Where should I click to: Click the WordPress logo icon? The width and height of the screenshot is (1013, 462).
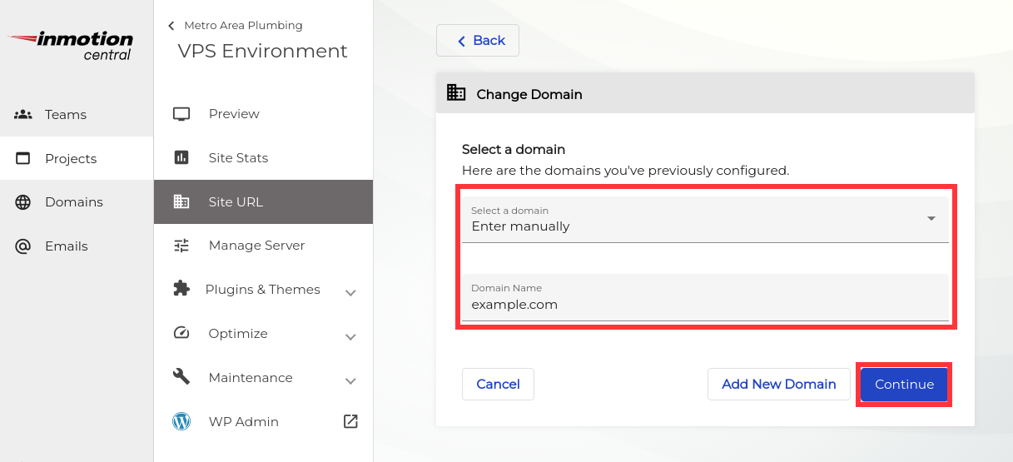[181, 422]
